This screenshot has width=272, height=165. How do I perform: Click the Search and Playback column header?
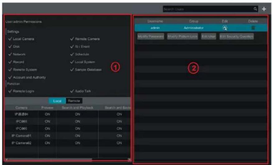[x=77, y=108]
